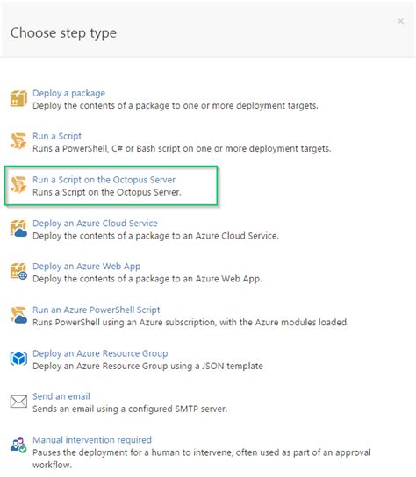Select the Run a Script link
This screenshot has height=477, width=416.
click(x=57, y=136)
